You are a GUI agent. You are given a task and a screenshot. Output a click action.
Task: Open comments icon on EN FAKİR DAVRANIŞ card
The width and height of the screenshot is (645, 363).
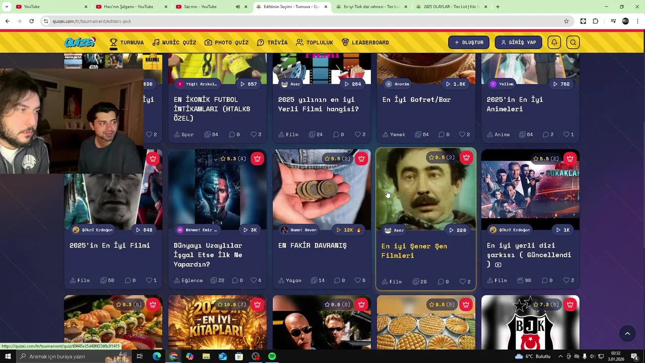coord(337,280)
